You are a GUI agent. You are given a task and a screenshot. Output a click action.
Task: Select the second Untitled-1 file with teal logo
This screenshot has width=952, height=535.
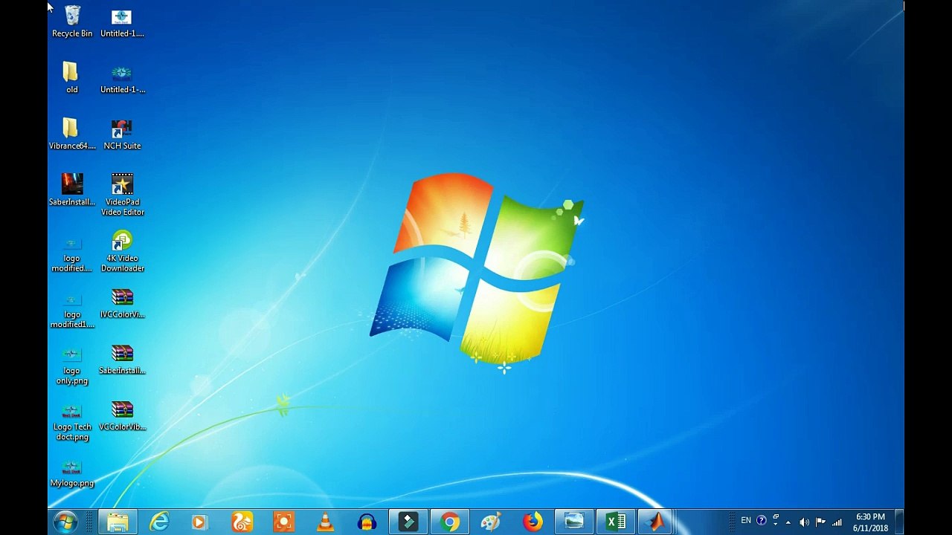pos(122,77)
